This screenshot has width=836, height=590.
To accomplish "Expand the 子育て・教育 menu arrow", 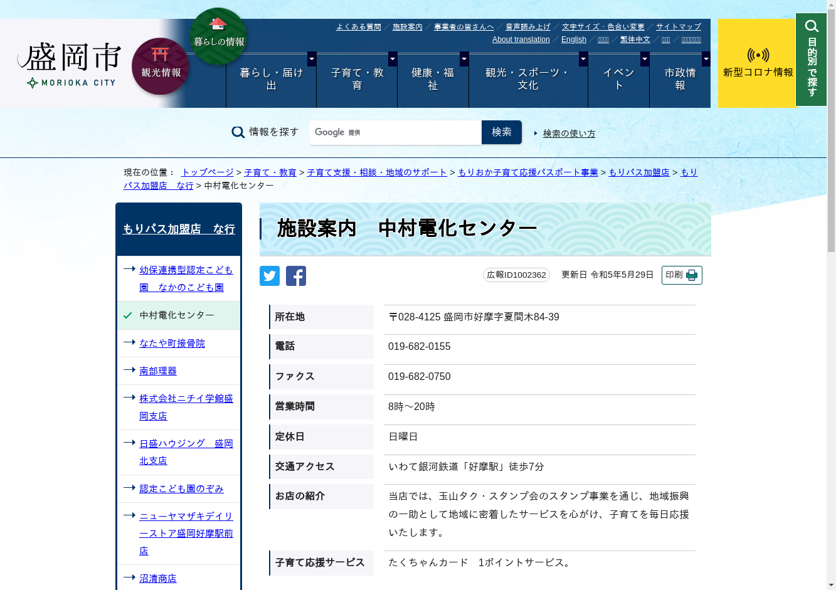I will [393, 59].
